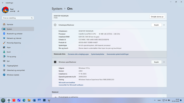Open Startside in the sidebar
The width and height of the screenshot is (184, 103).
click(18, 25)
